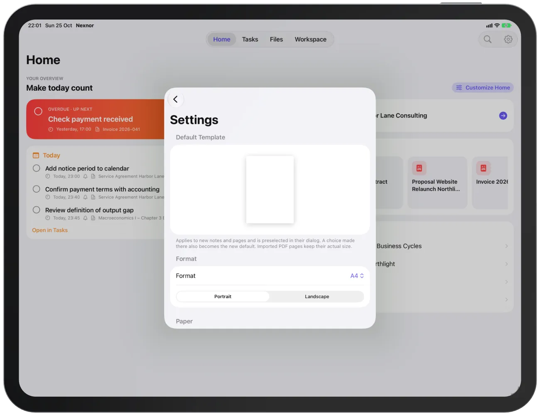This screenshot has height=415, width=540.
Task: Click the Today calendar icon
Action: click(x=36, y=155)
